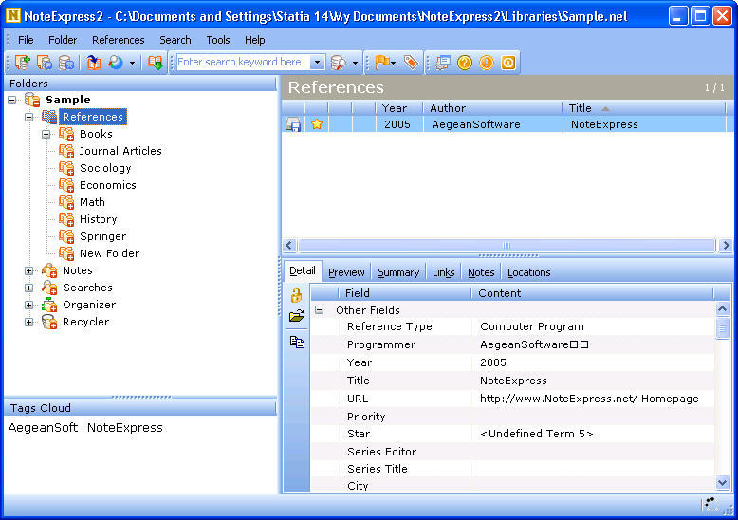The width and height of the screenshot is (738, 520).
Task: Open the References menu
Action: pos(119,40)
